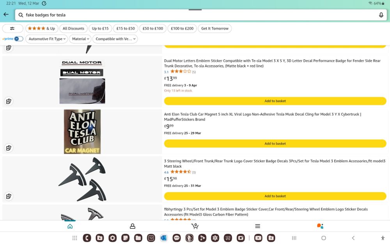Open the Anti Elon Tesla Club magnet image
This screenshot has width=390, height=244.
coord(82,132)
